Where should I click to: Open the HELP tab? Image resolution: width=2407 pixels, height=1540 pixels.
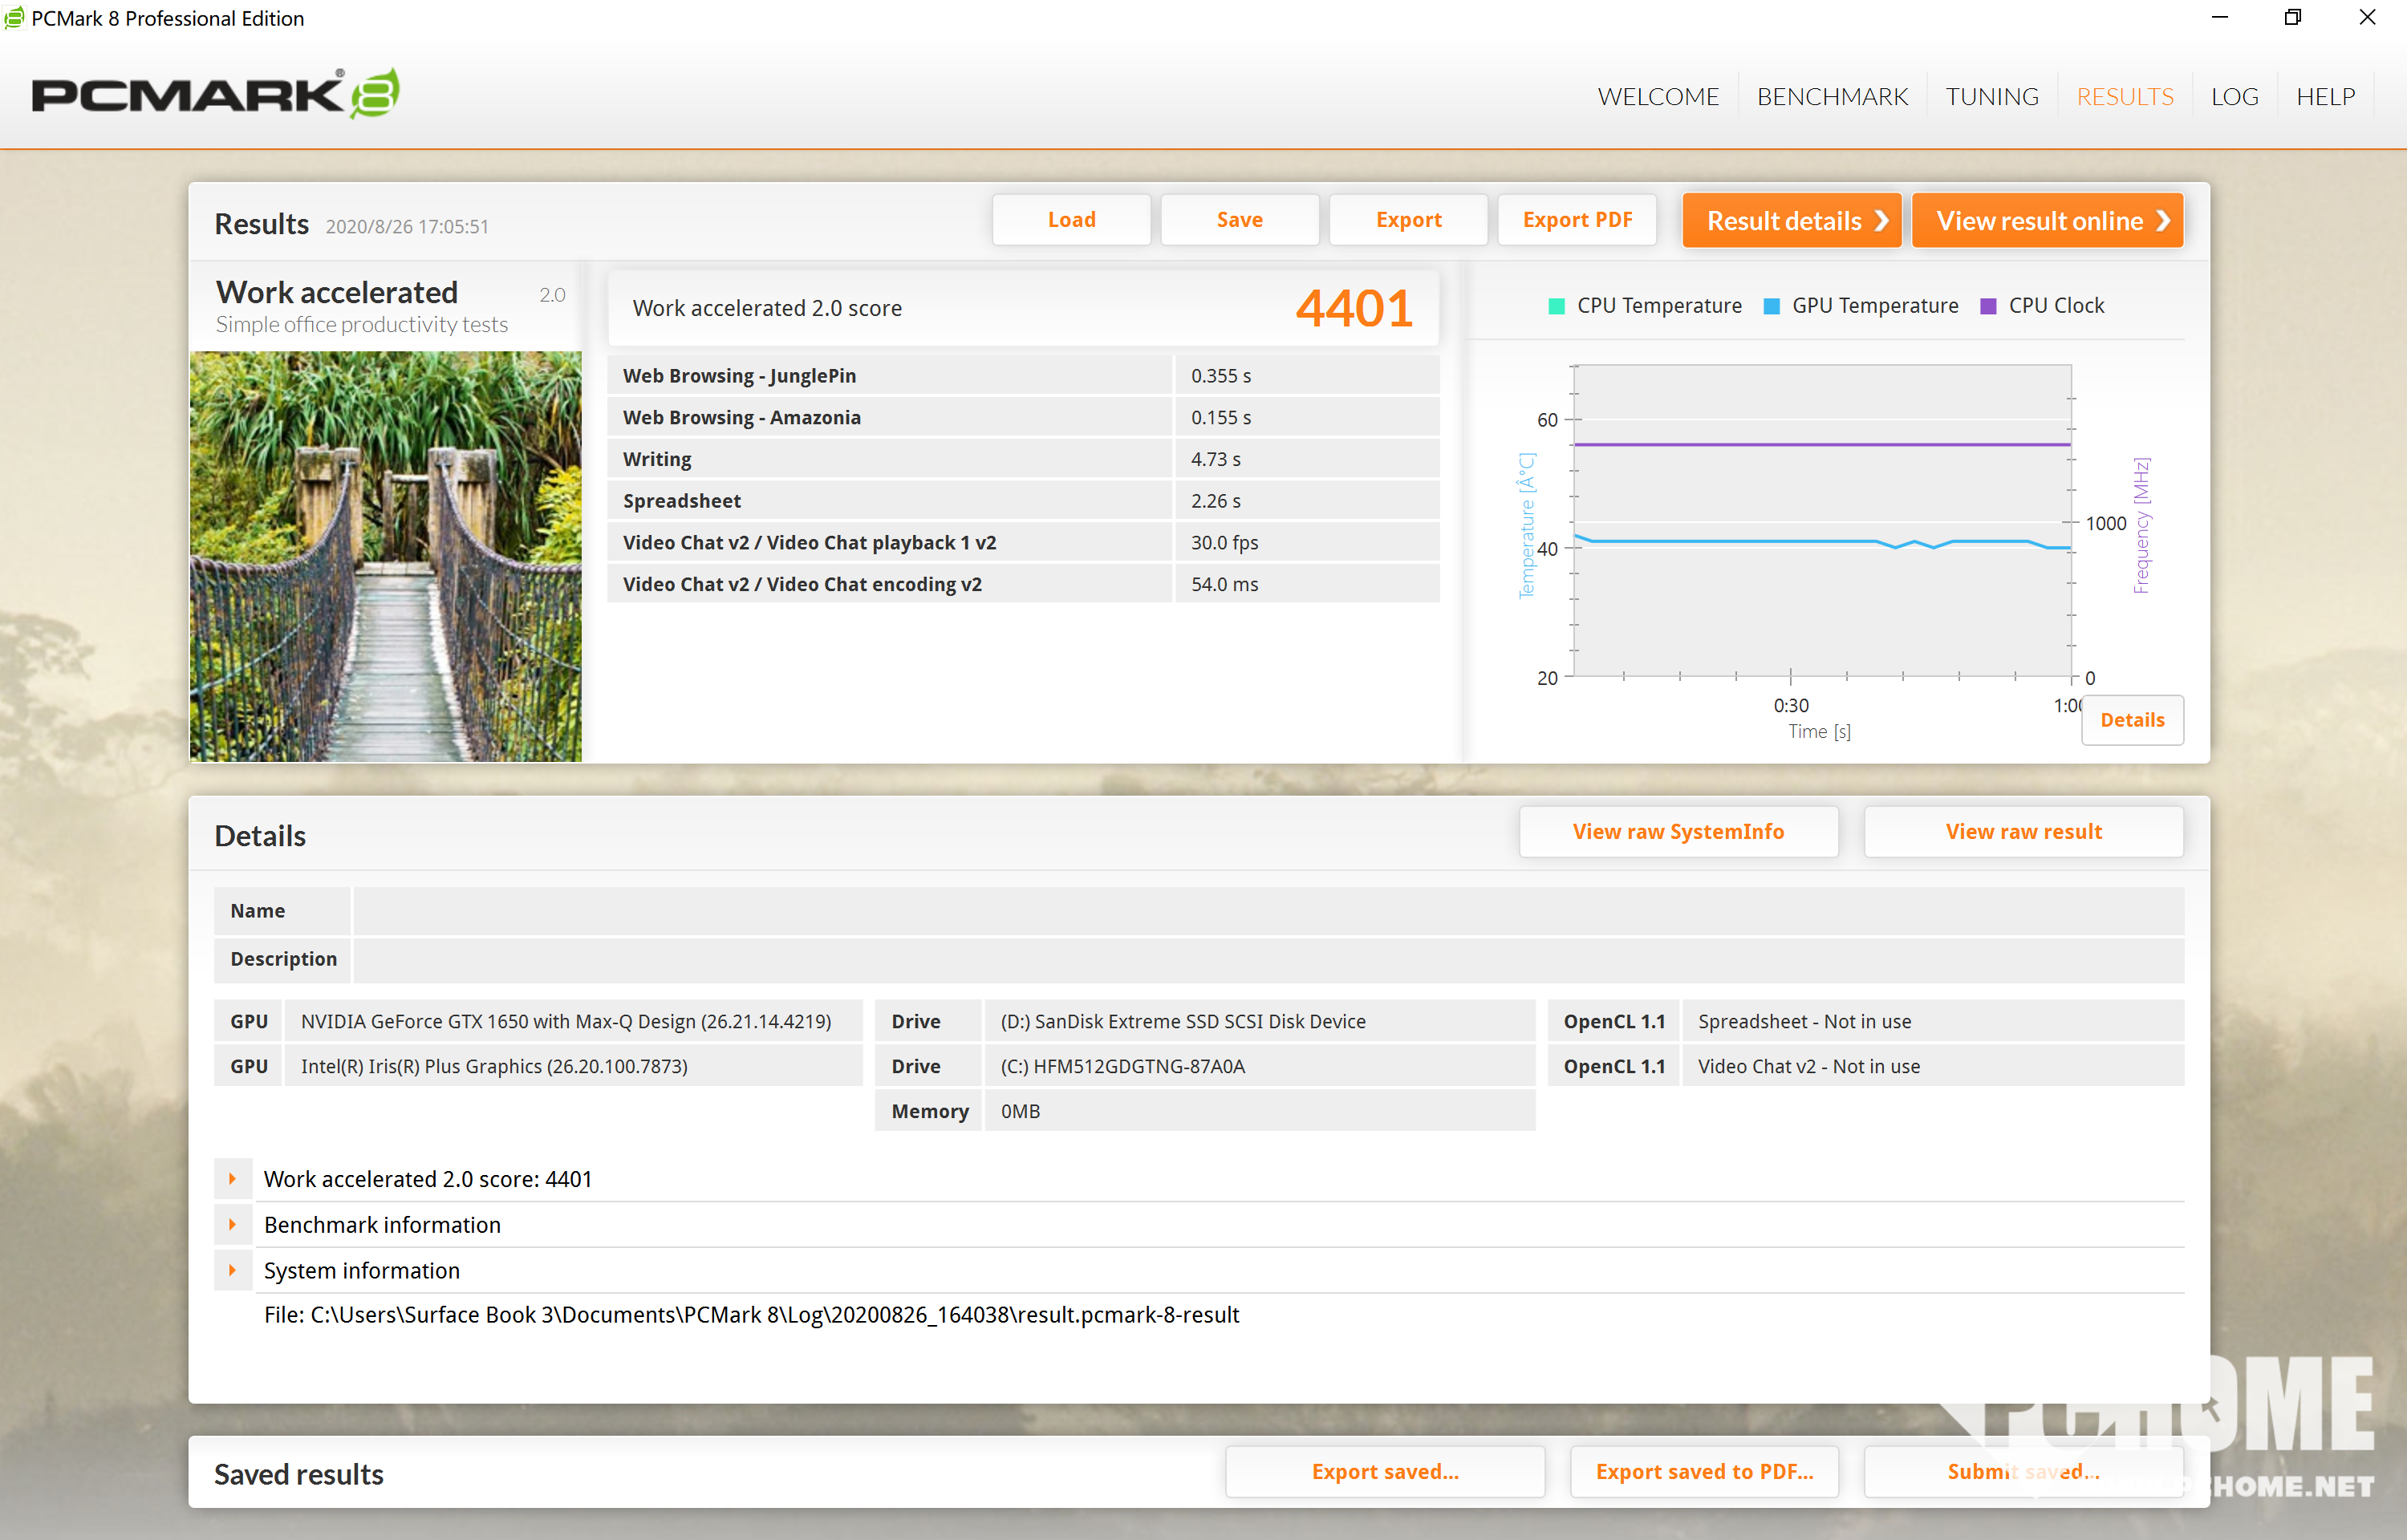(x=2325, y=96)
